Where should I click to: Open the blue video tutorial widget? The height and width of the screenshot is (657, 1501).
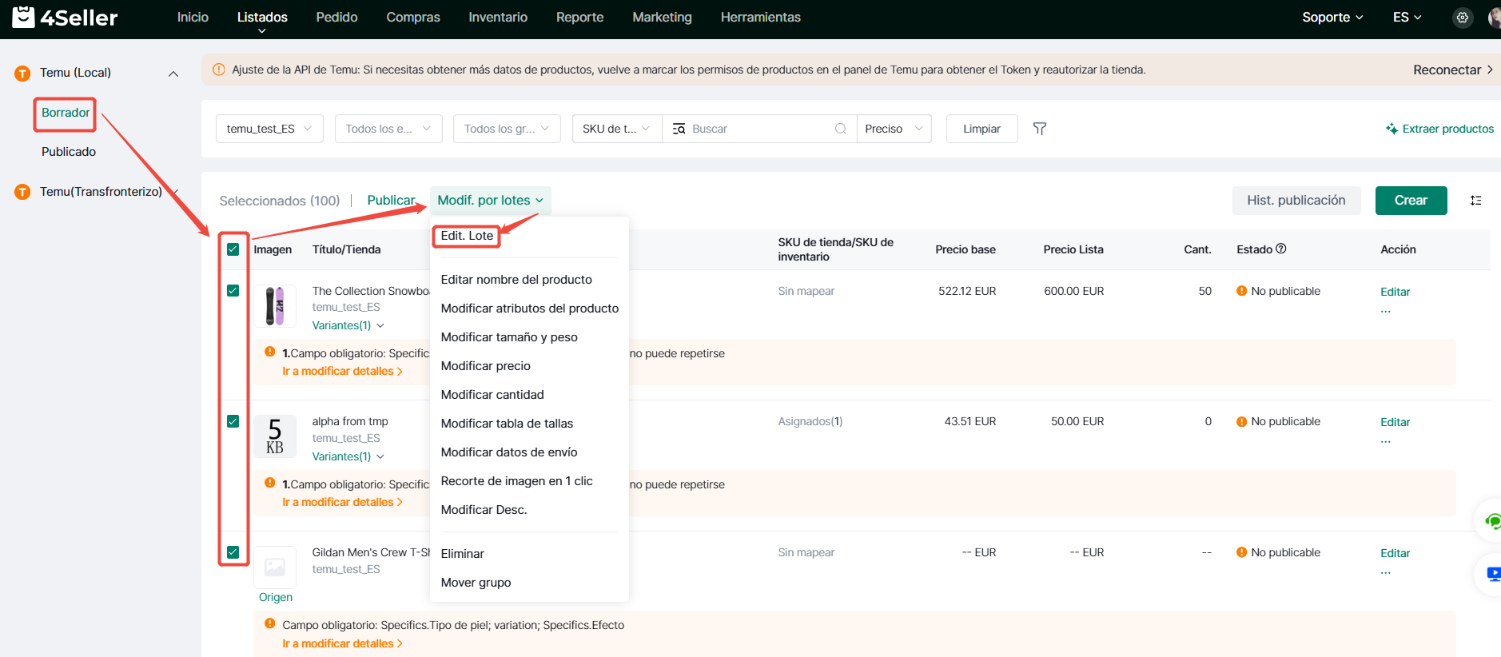[x=1491, y=574]
